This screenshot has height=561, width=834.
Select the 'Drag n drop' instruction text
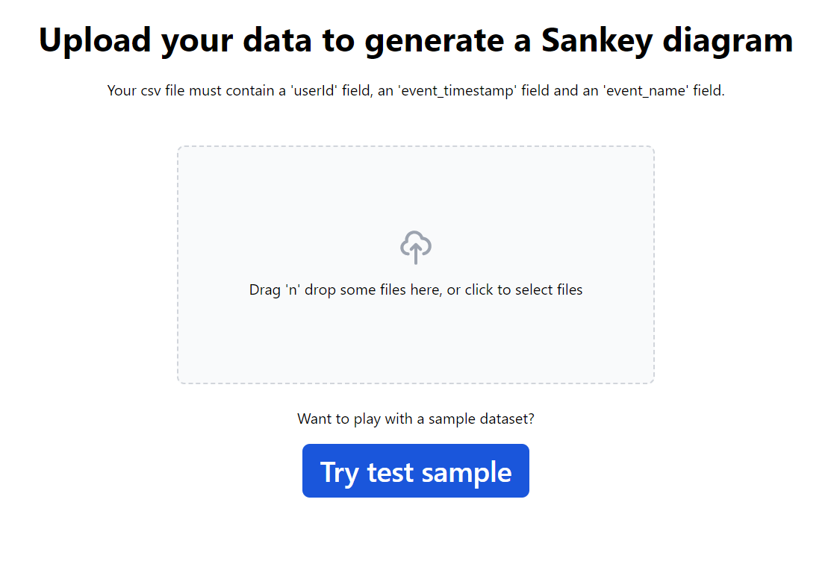click(x=415, y=289)
